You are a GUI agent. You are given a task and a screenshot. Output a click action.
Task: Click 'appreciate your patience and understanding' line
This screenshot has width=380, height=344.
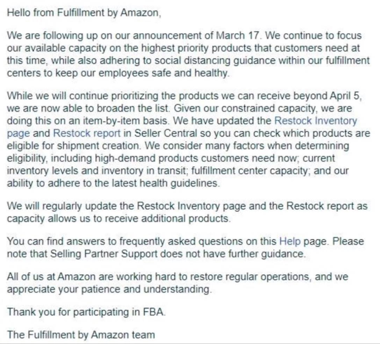click(109, 289)
